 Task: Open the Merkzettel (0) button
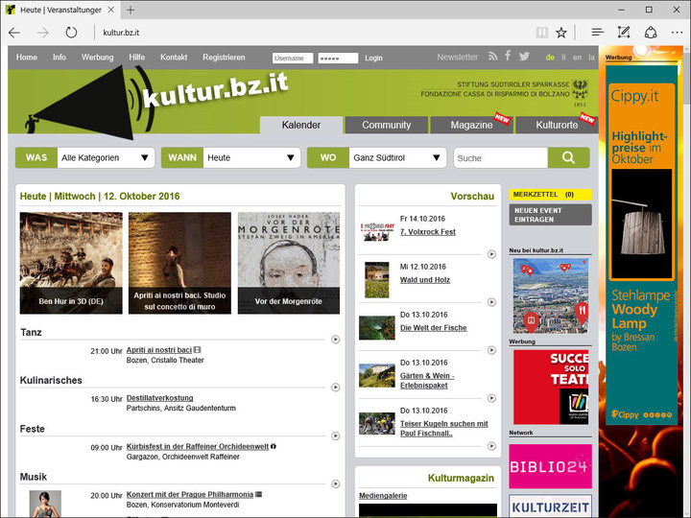tap(551, 194)
